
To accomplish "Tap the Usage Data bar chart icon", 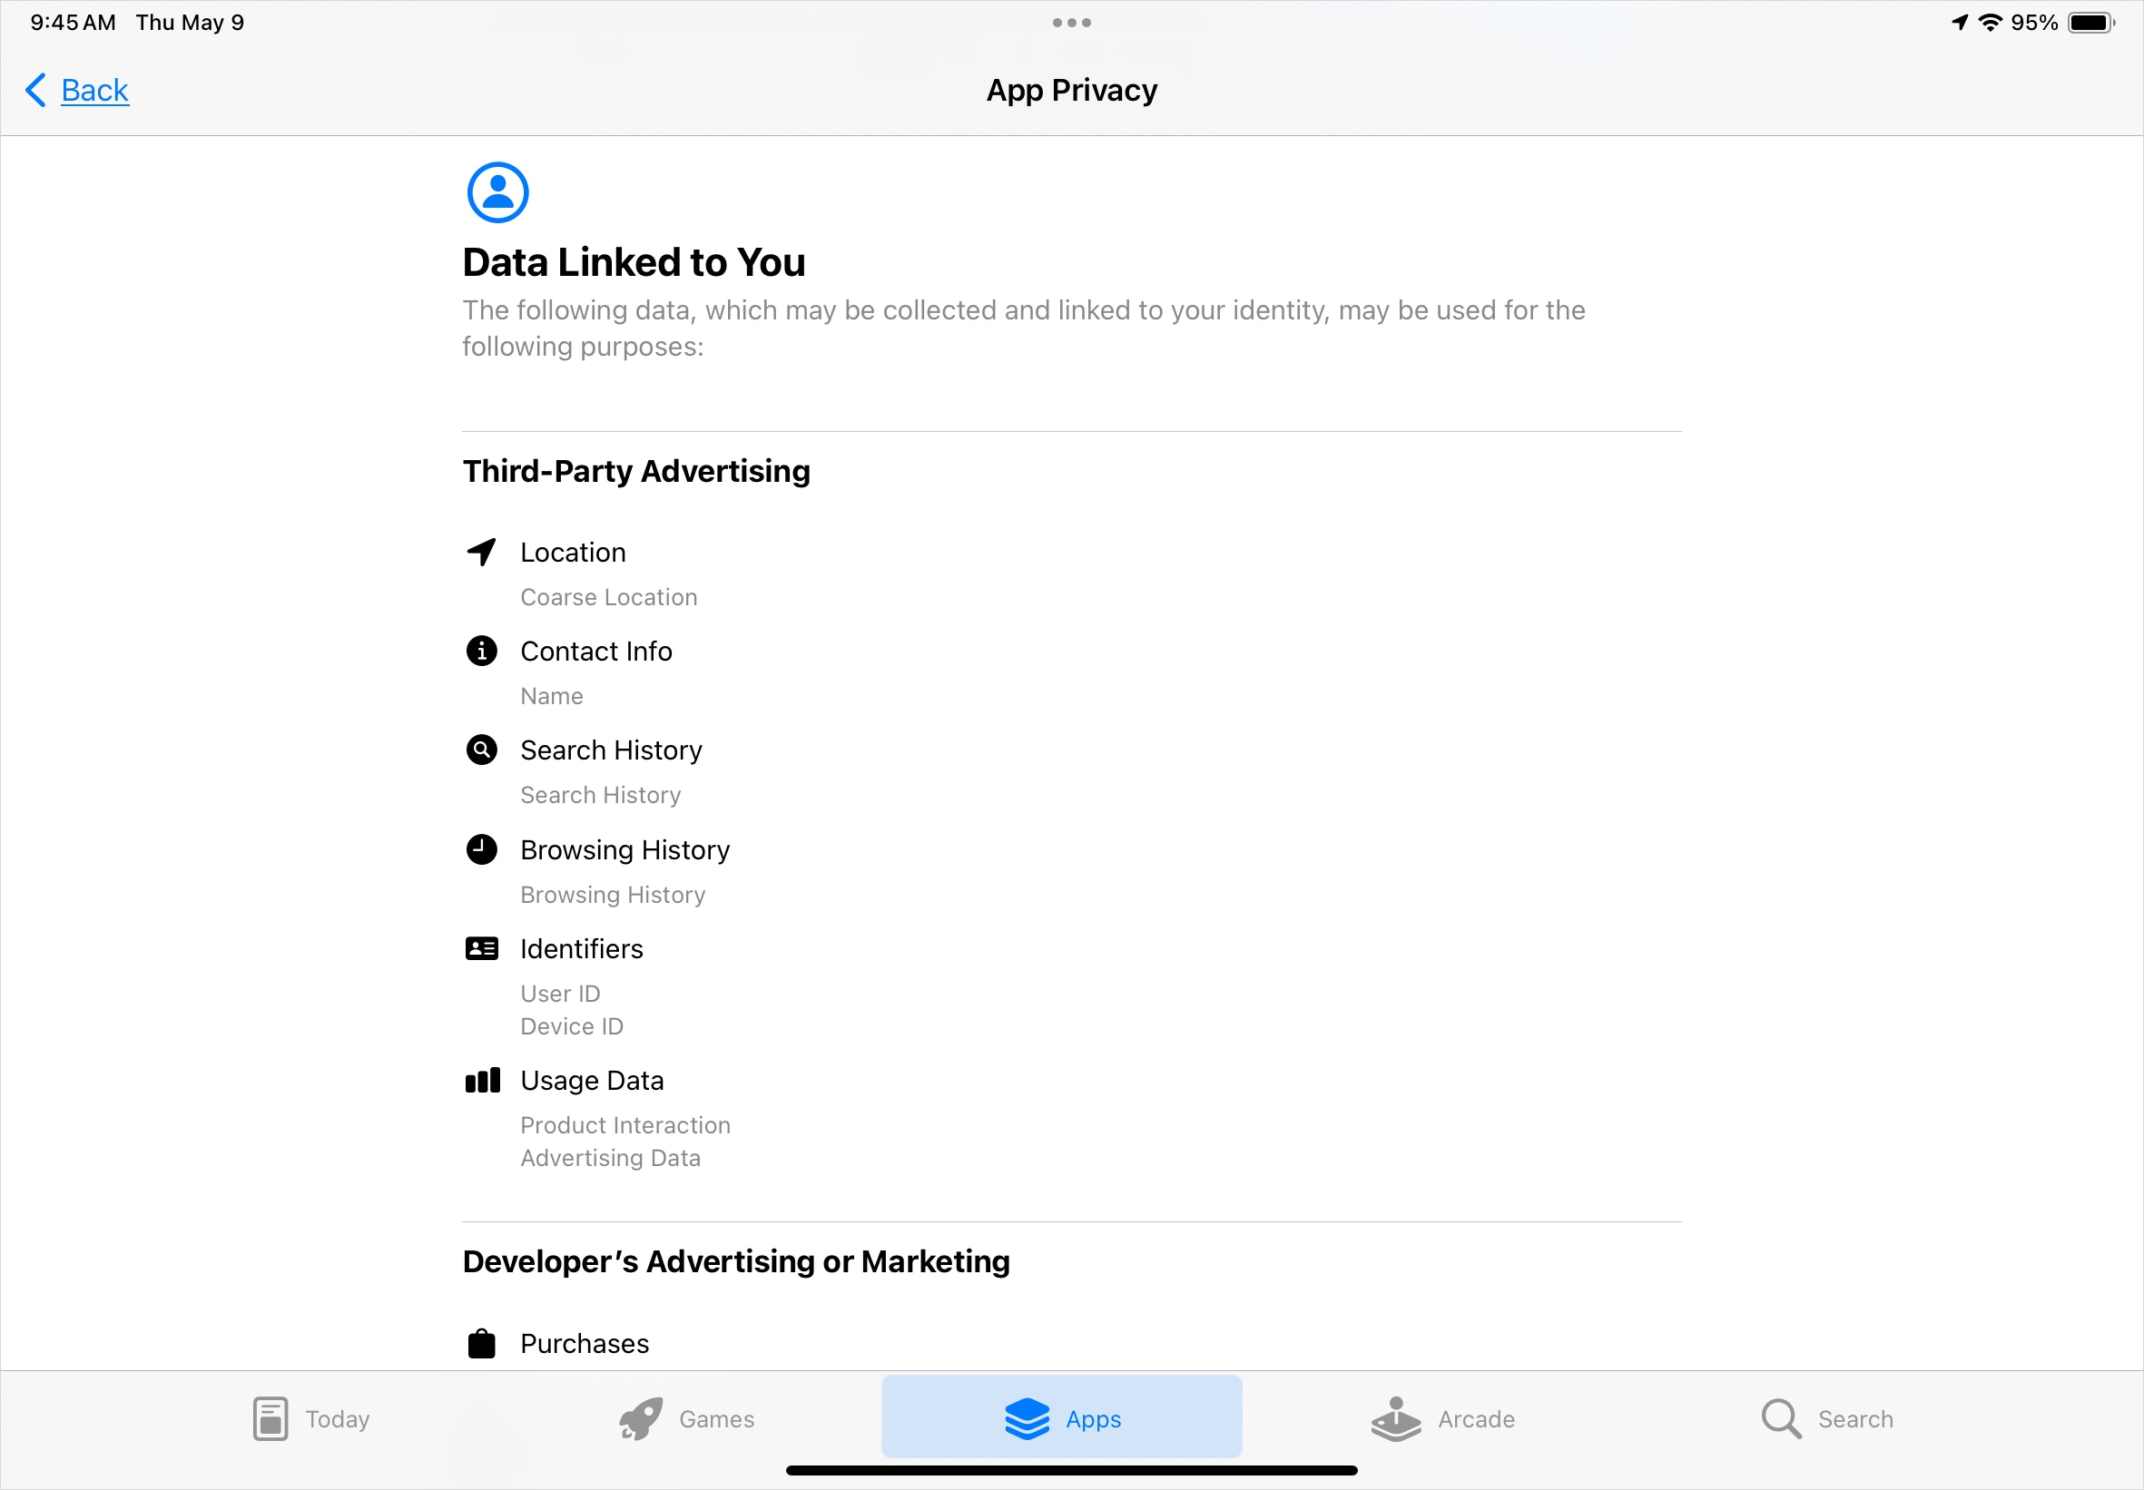I will [482, 1080].
